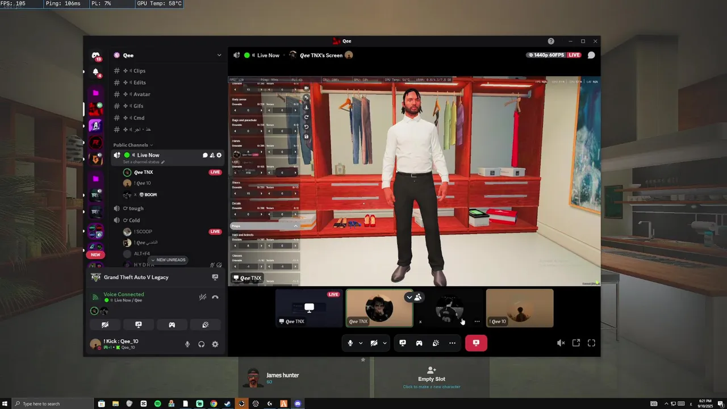727x409 pixels.
Task: Collapse the Public Channels category
Action: [133, 145]
